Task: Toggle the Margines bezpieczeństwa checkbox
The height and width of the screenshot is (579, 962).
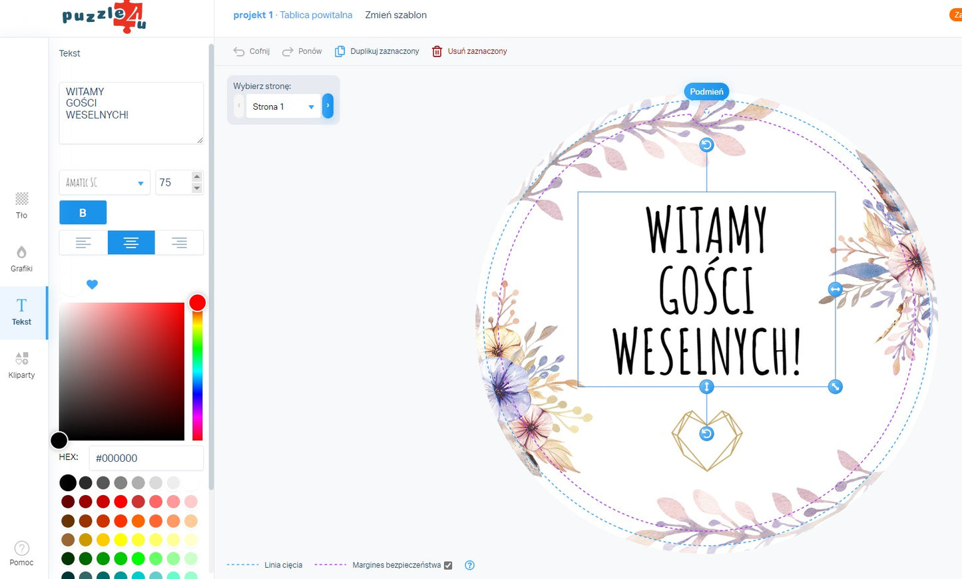Action: coord(448,565)
